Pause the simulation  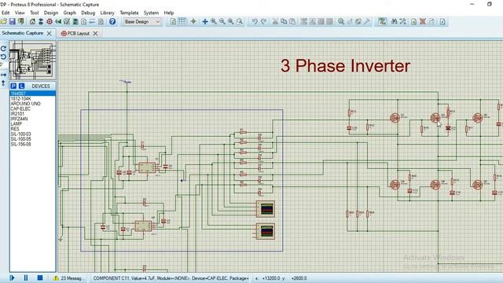coord(26,277)
